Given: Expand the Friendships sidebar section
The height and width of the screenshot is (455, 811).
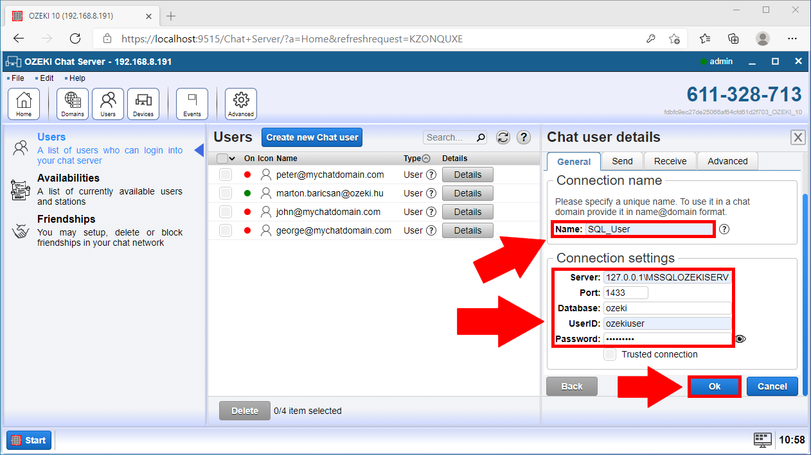Looking at the screenshot, I should click(x=68, y=219).
